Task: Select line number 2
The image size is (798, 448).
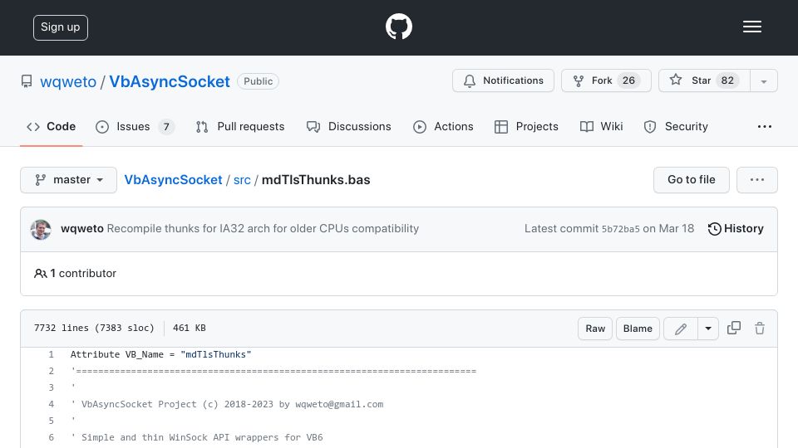Action: point(51,372)
